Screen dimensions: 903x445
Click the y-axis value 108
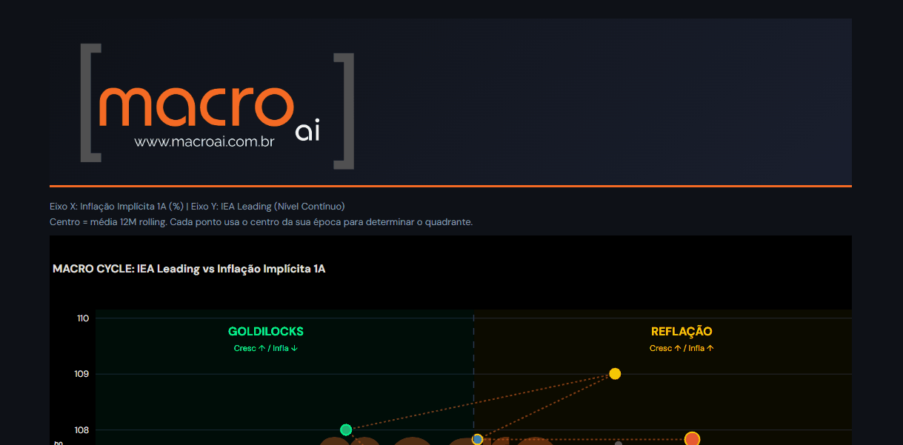82,429
